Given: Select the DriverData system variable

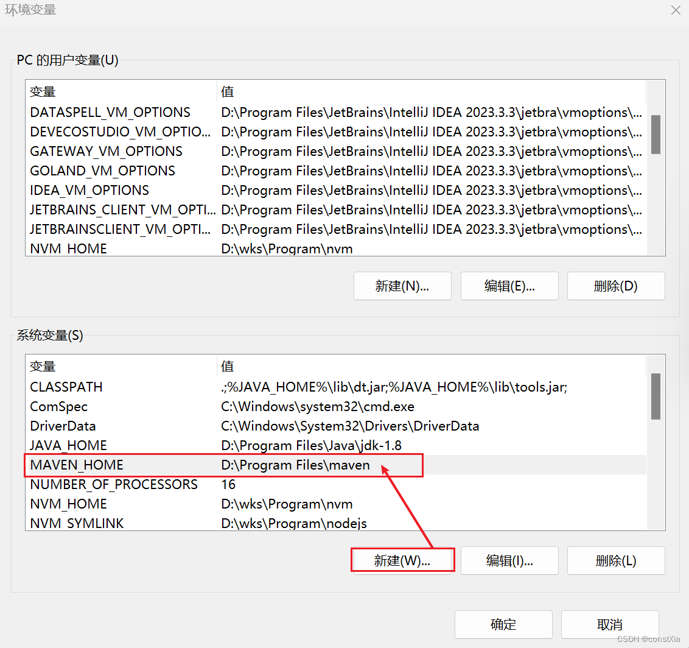Looking at the screenshot, I should (x=336, y=426).
